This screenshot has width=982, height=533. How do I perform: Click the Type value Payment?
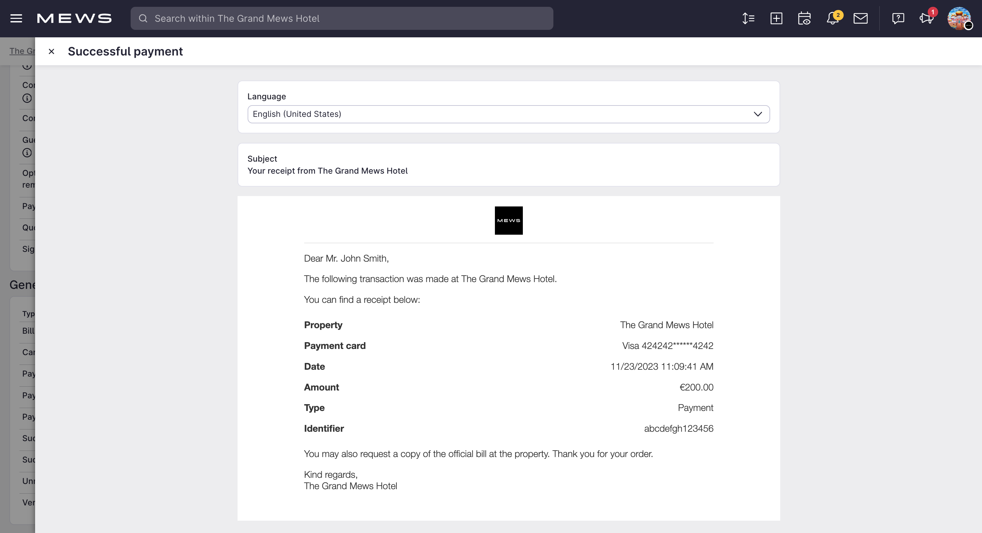tap(696, 408)
